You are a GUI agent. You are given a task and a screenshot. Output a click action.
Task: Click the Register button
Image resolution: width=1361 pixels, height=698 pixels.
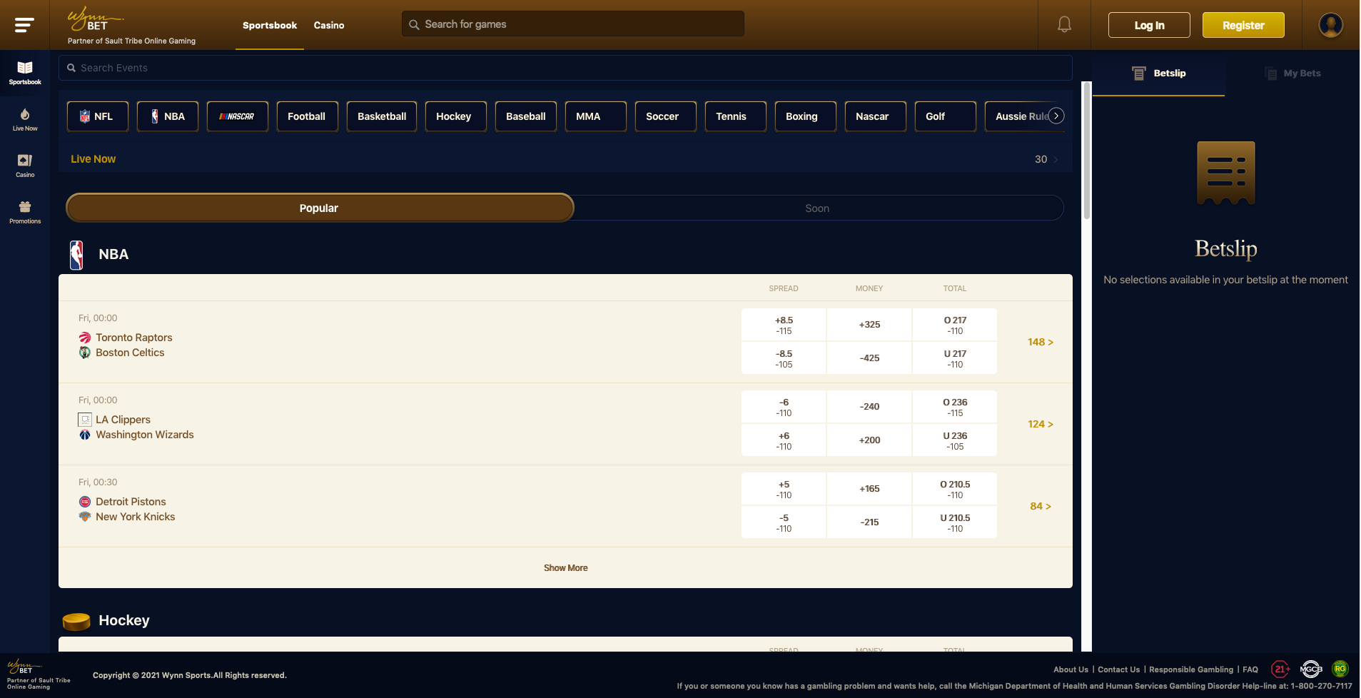pos(1243,25)
